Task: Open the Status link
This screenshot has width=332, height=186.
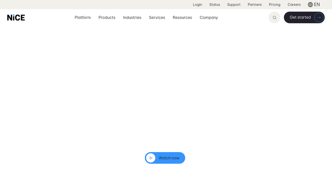Action: coord(214,5)
